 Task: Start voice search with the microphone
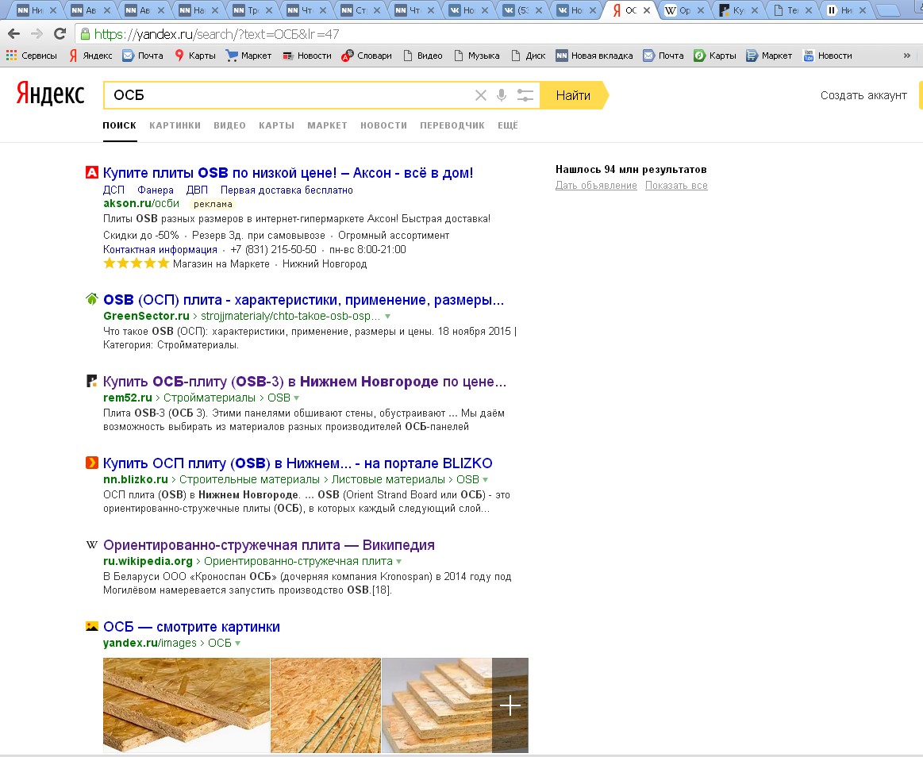coord(502,95)
